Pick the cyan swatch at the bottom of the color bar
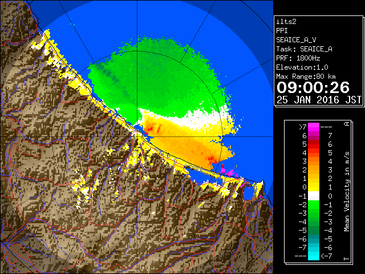 click(314, 256)
